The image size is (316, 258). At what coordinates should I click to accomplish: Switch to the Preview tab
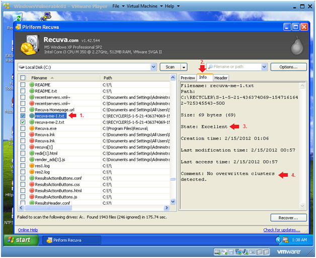click(x=188, y=78)
